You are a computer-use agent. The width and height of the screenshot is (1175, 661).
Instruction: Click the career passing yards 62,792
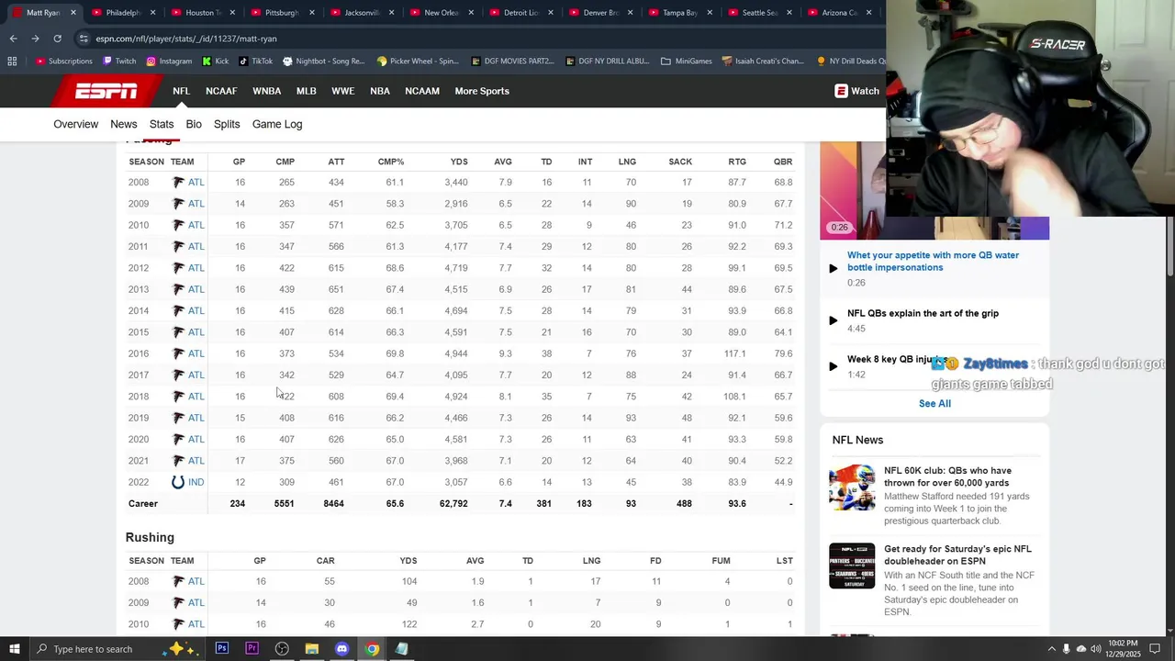click(x=453, y=504)
